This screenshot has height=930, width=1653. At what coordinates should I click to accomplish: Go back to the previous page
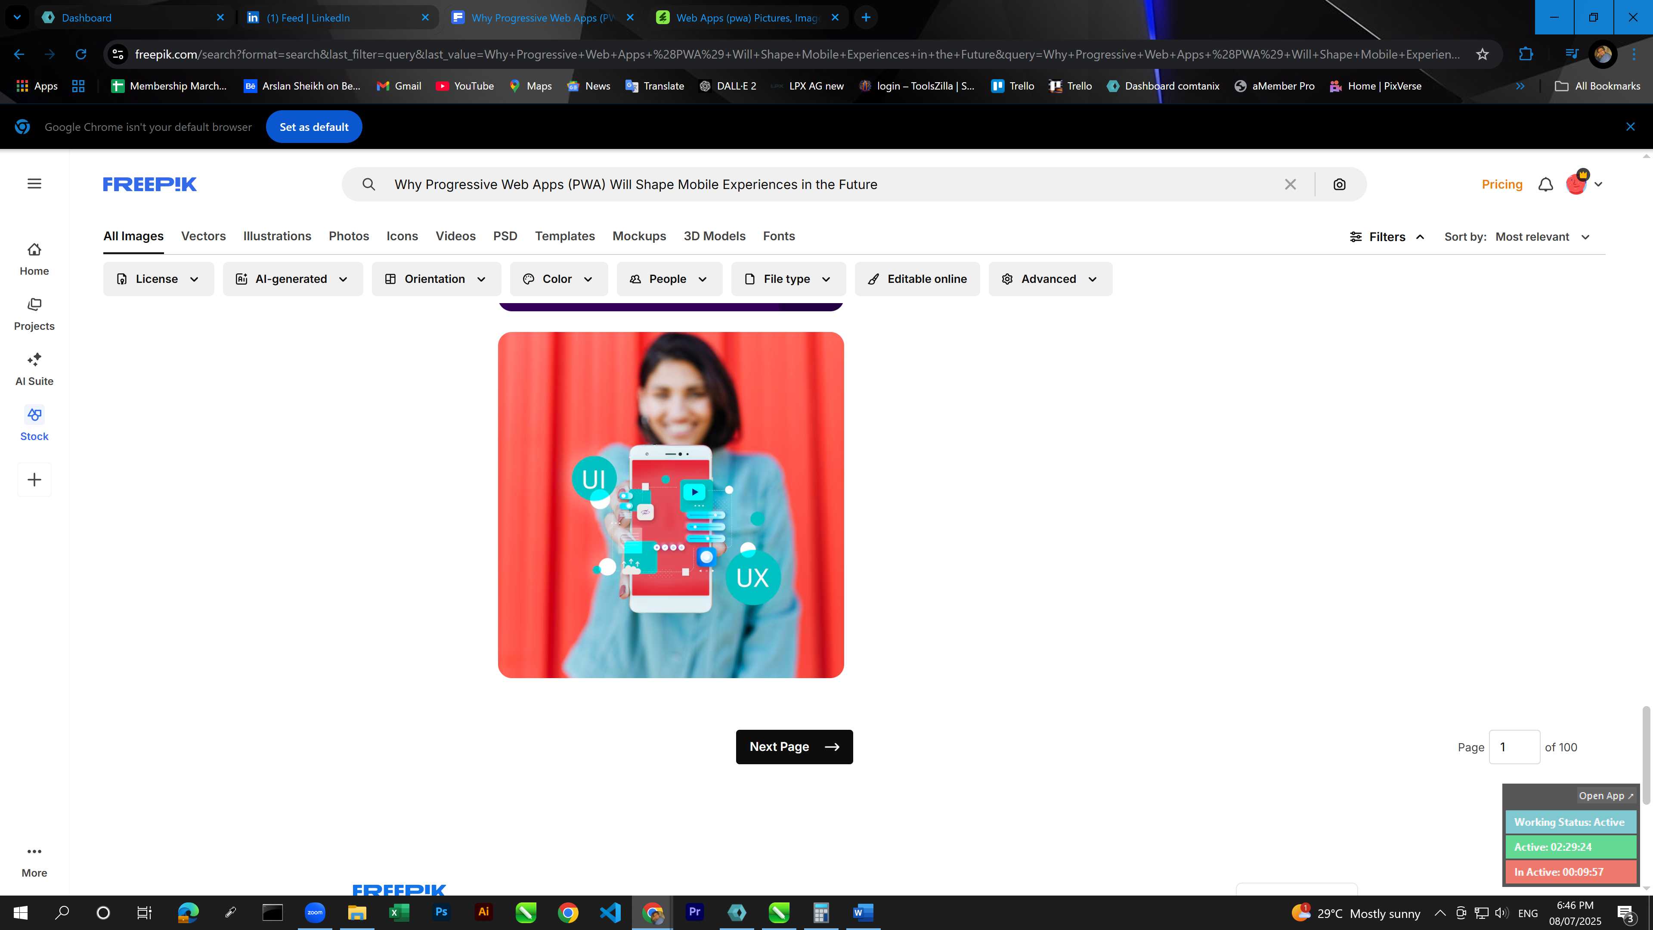(x=19, y=55)
